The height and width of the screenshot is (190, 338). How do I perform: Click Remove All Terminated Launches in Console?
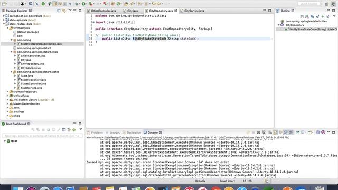pos(264,132)
